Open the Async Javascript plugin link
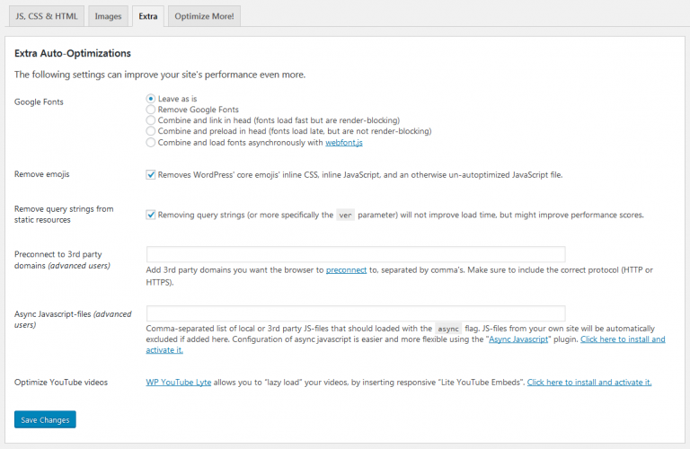Screen dimensions: 690x449 518,339
